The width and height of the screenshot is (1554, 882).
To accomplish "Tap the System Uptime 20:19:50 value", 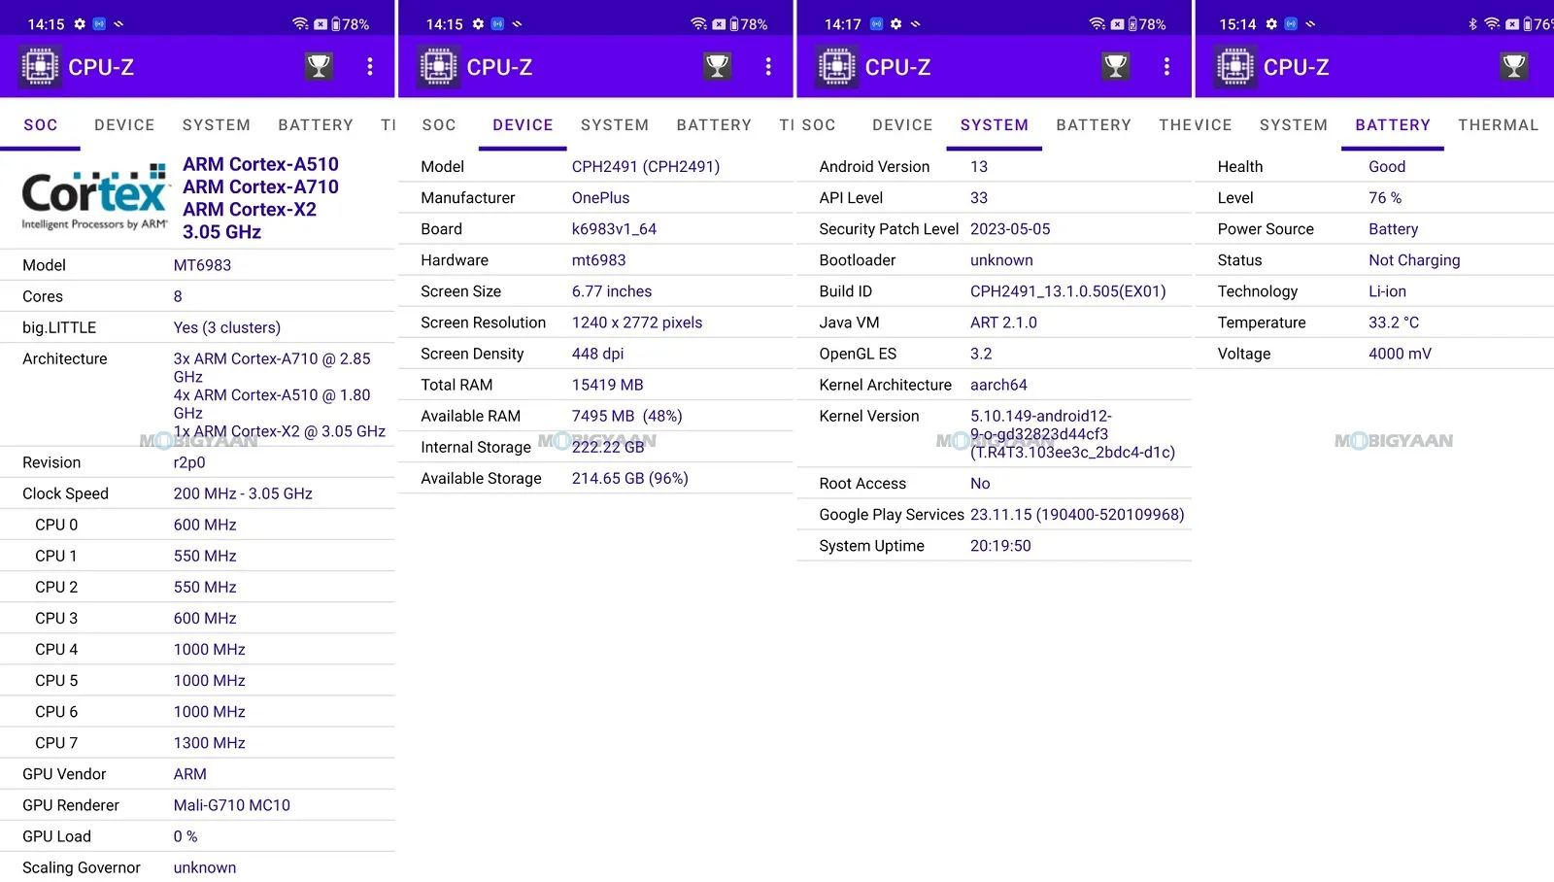I will tap(1000, 546).
